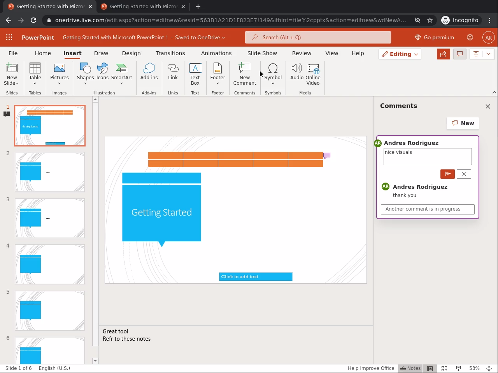Select slide 4 thumbnail
Viewport: 498px width, 373px height.
coord(50,264)
